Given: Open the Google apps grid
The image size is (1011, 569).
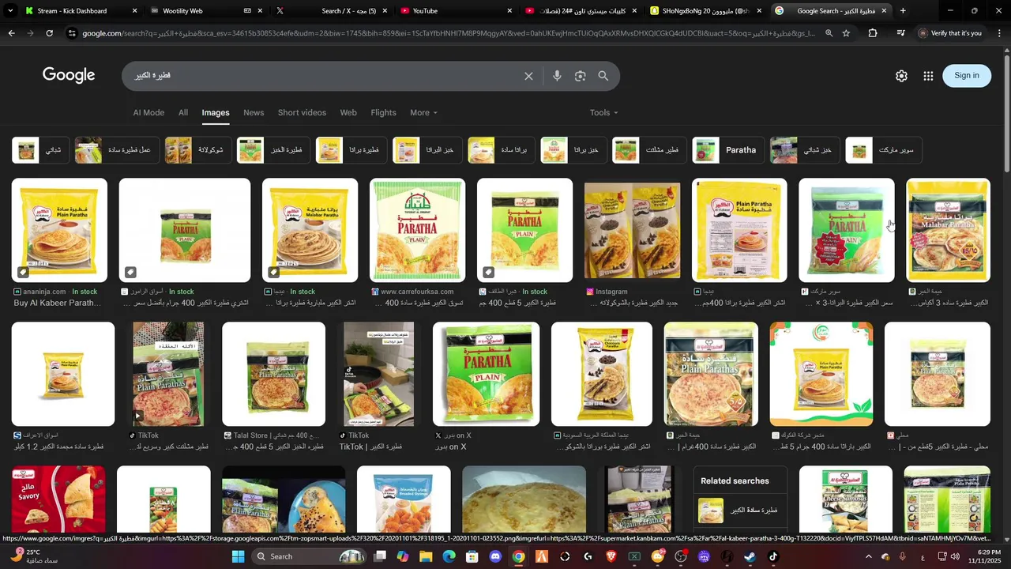Looking at the screenshot, I should (928, 76).
